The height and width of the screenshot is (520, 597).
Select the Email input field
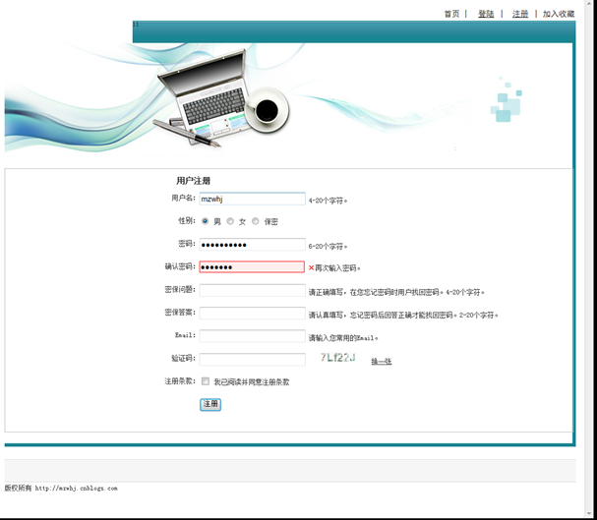pyautogui.click(x=252, y=336)
